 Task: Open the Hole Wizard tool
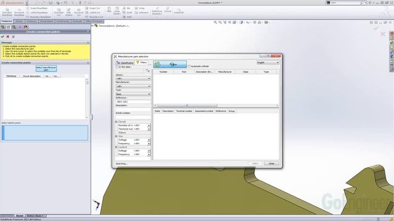[x=68, y=12]
